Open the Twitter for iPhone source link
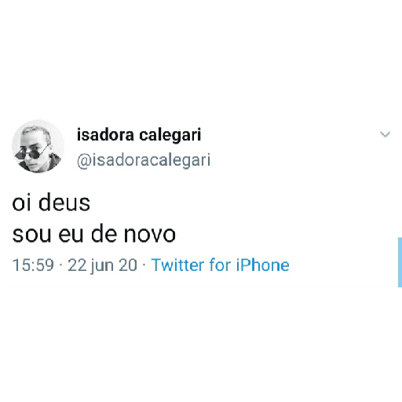402x402 pixels. (221, 265)
